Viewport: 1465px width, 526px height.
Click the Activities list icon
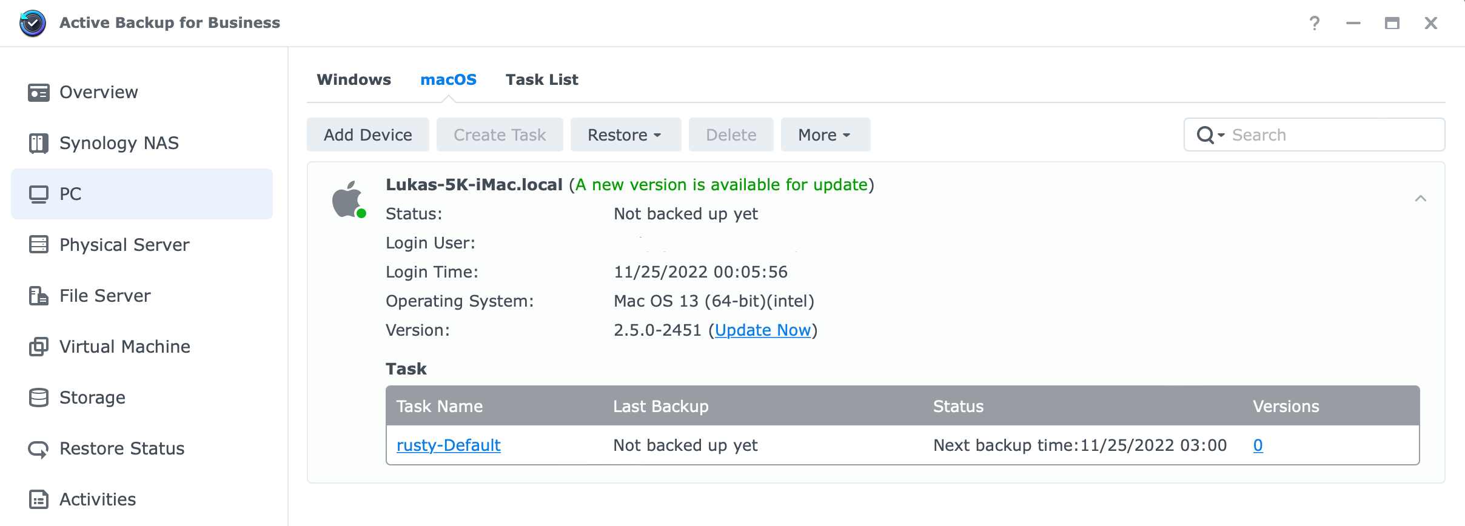(x=39, y=499)
